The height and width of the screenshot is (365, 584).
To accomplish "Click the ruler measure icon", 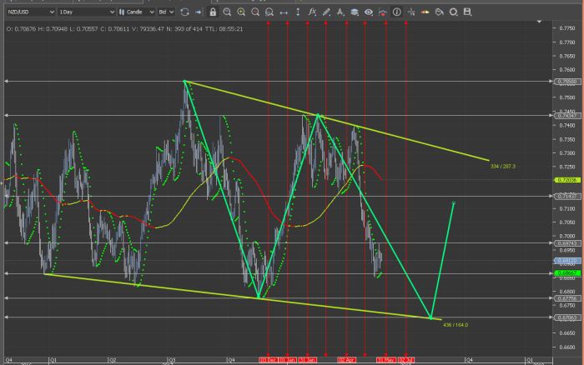I will pyautogui.click(x=425, y=12).
